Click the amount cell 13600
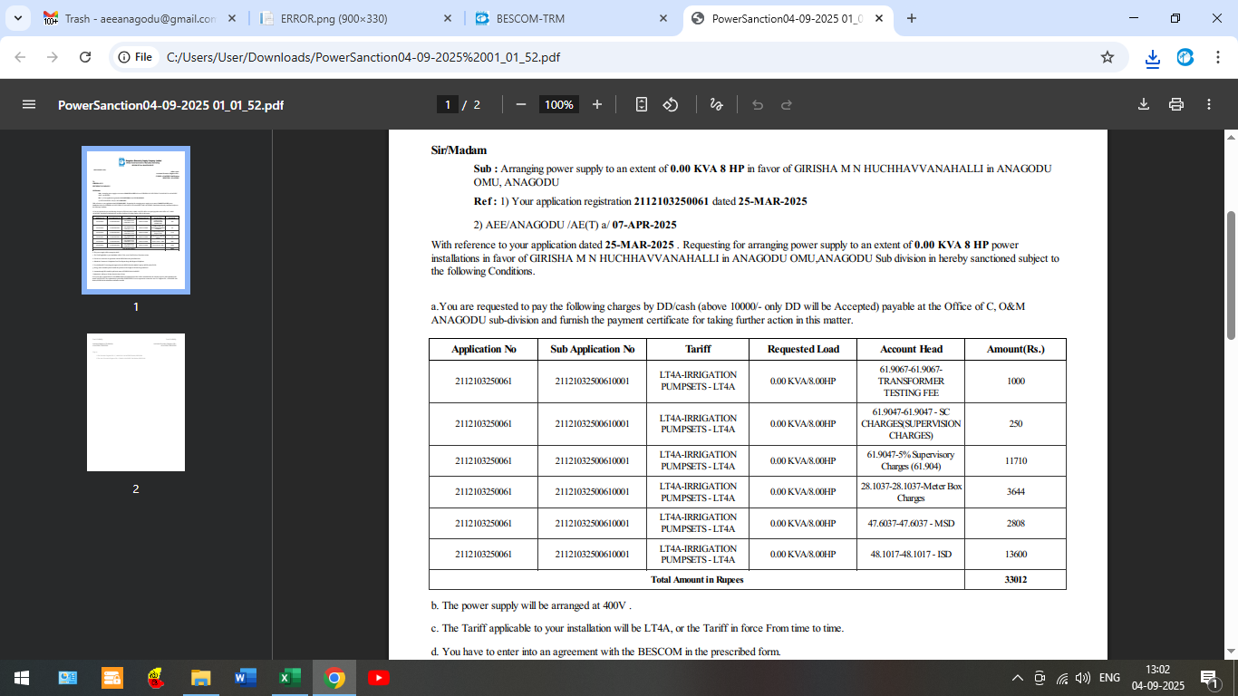 point(1016,555)
